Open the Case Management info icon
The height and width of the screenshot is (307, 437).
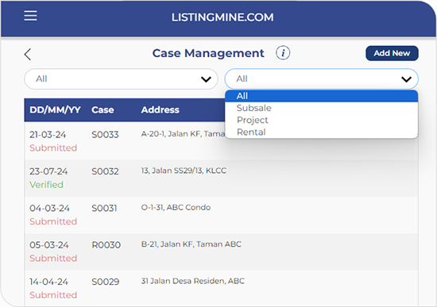(x=283, y=52)
